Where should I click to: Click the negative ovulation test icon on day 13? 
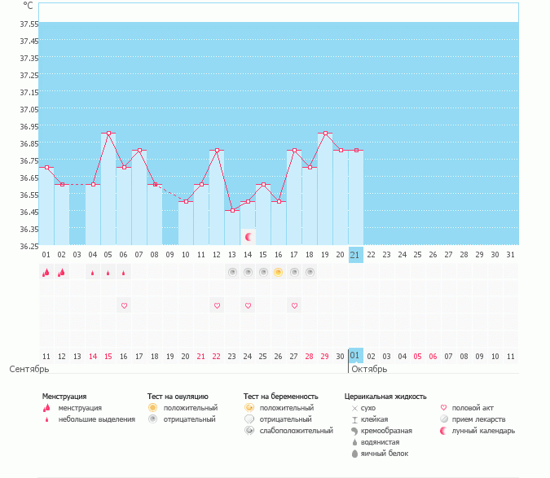232,273
